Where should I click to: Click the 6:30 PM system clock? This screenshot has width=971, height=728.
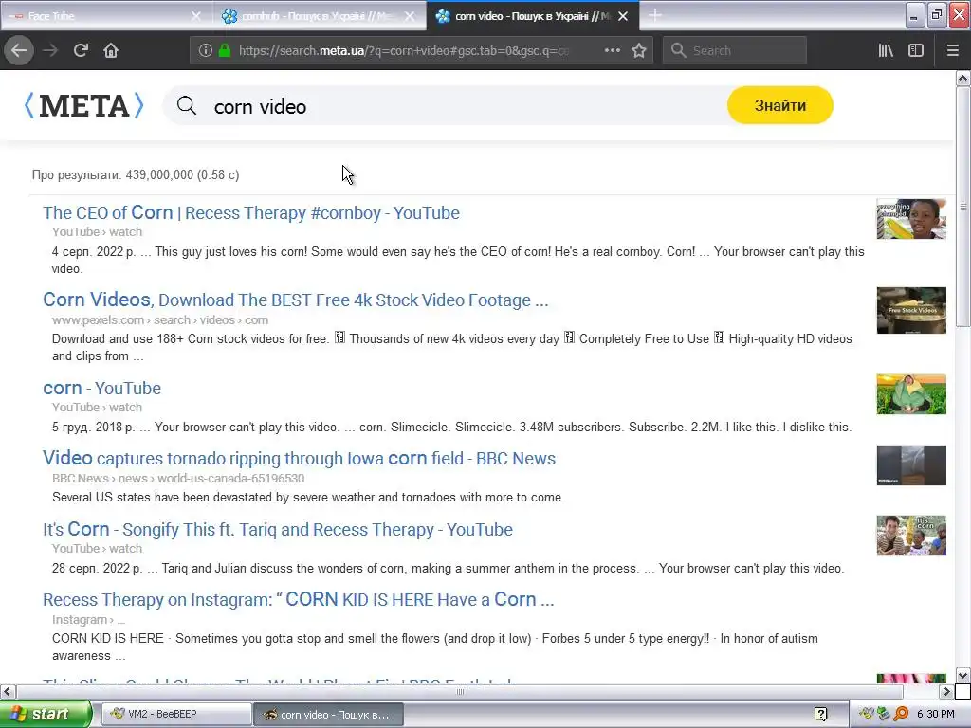(935, 714)
